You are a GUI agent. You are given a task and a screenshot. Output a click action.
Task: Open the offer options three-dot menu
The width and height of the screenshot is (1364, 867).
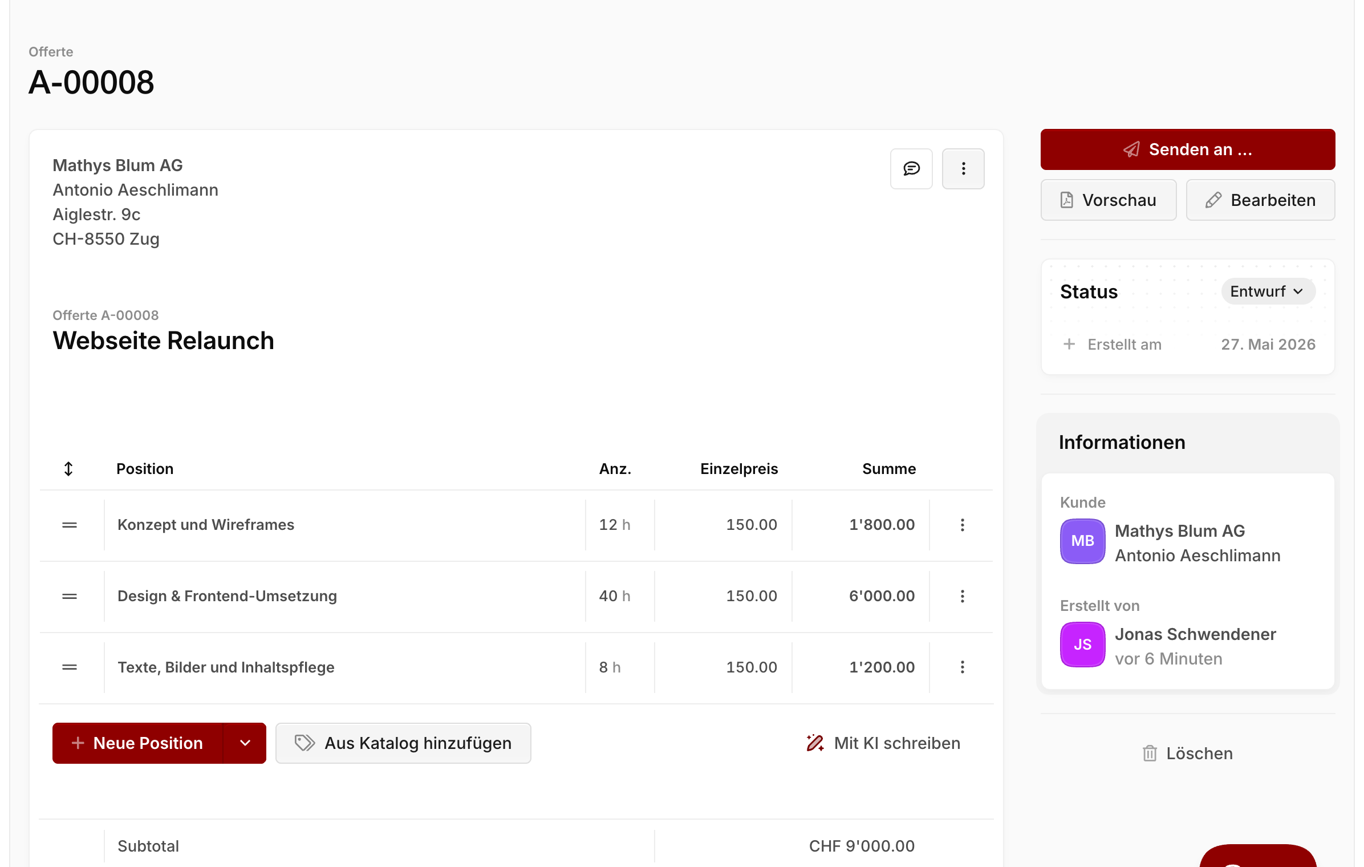(963, 169)
